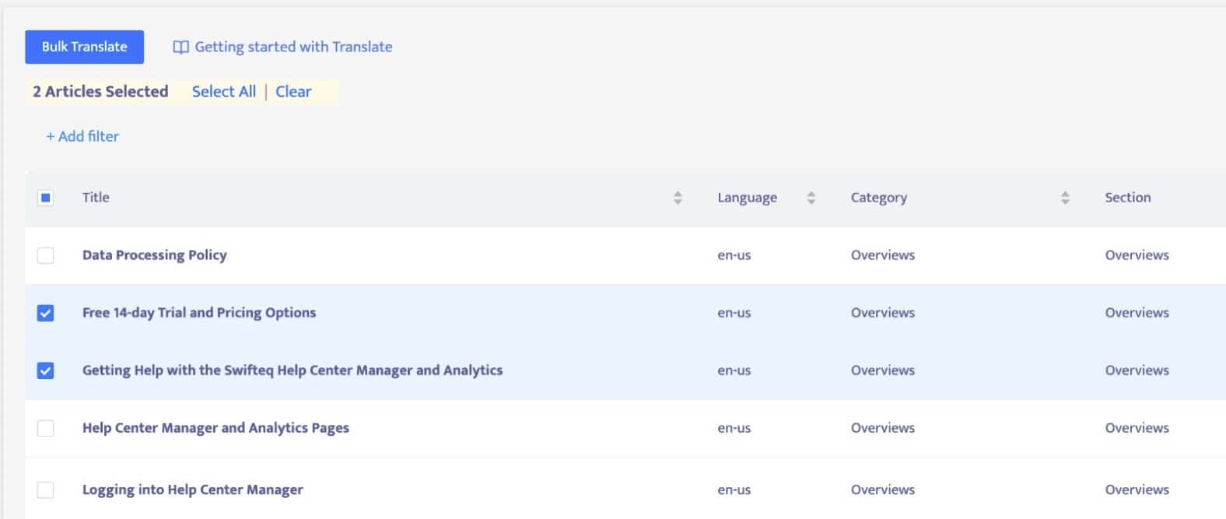This screenshot has height=519, width=1226.
Task: Open Logging into Help Center Manager article
Action: [193, 489]
